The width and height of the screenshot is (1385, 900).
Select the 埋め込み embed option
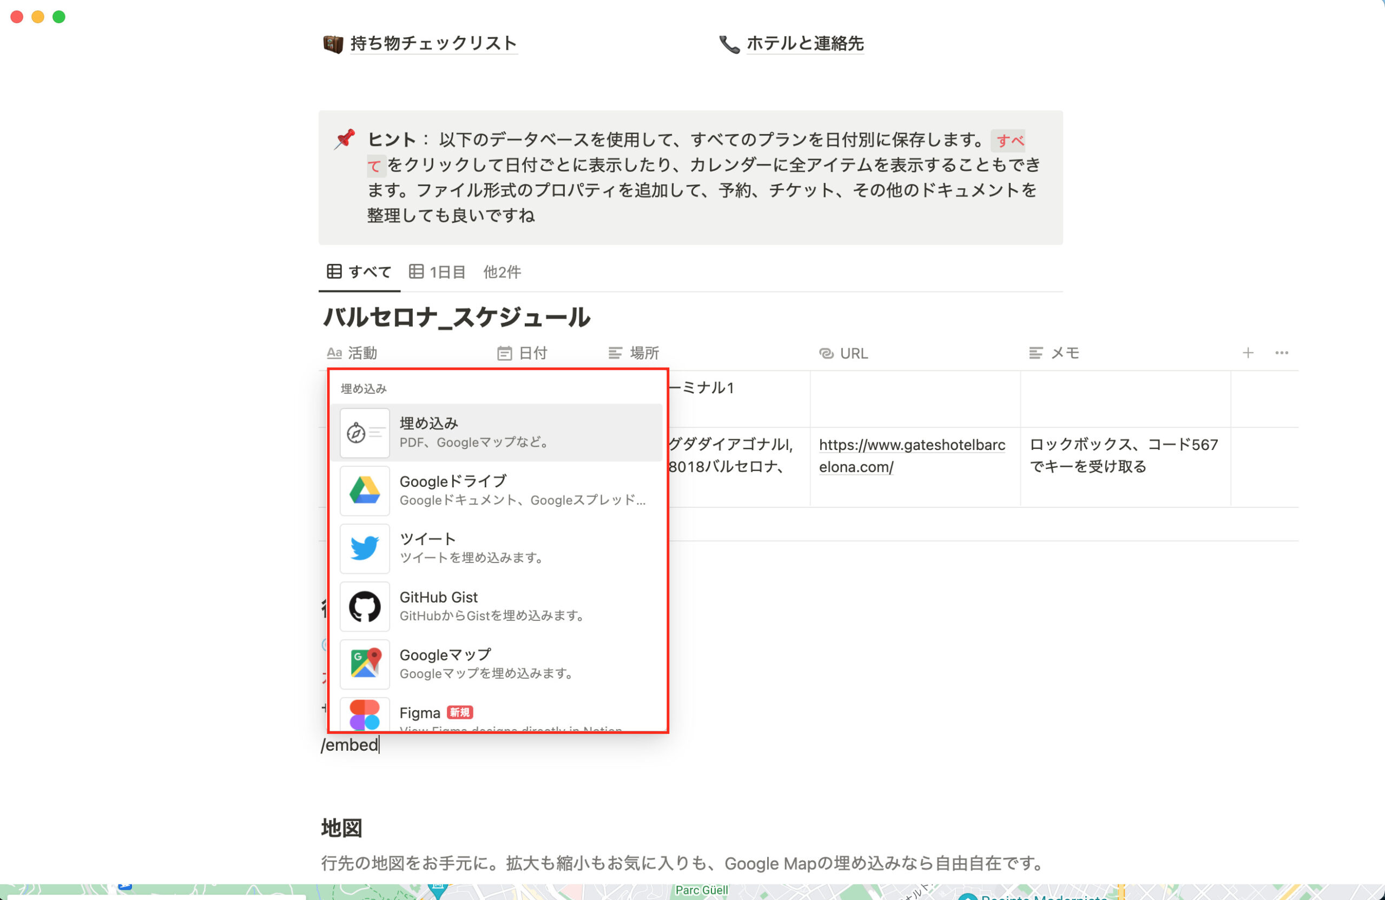pos(497,432)
